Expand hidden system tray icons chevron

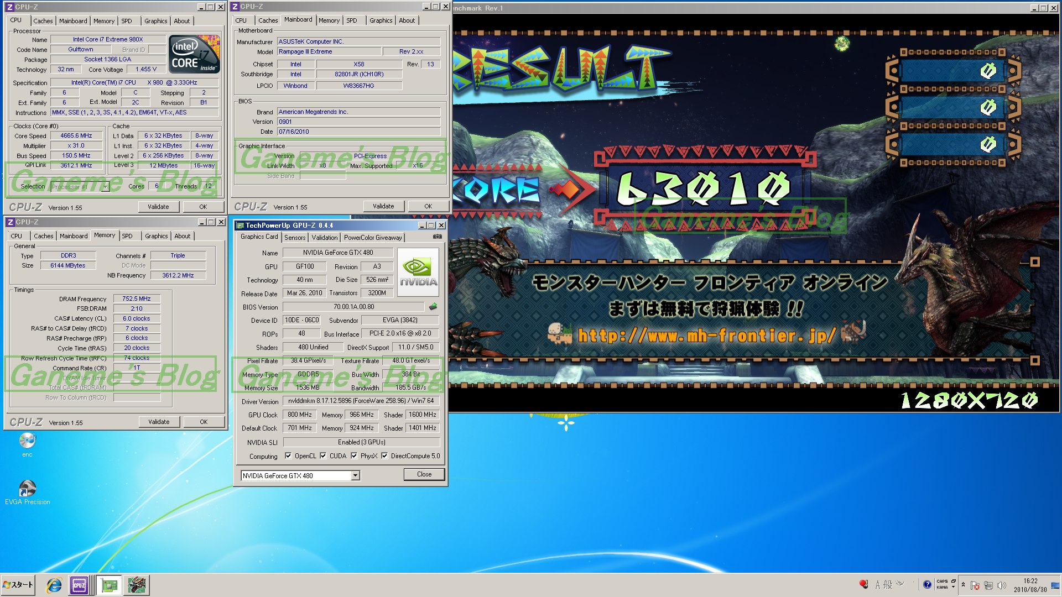963,585
